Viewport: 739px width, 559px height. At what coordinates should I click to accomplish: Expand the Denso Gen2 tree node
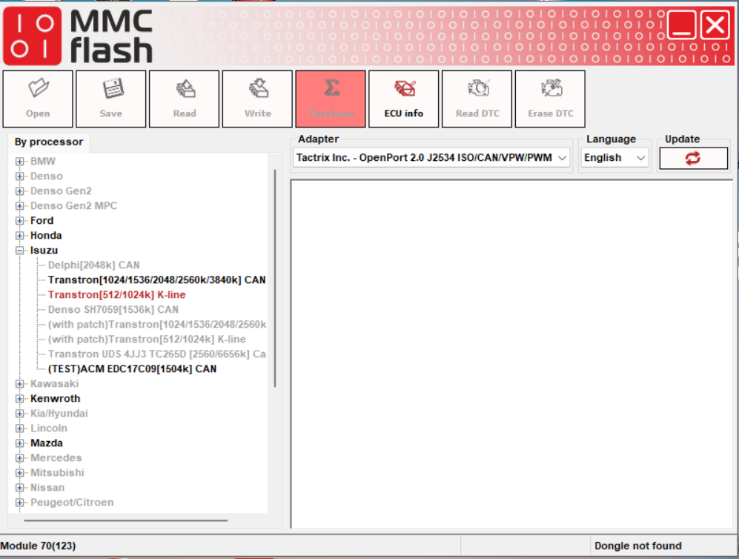click(19, 191)
